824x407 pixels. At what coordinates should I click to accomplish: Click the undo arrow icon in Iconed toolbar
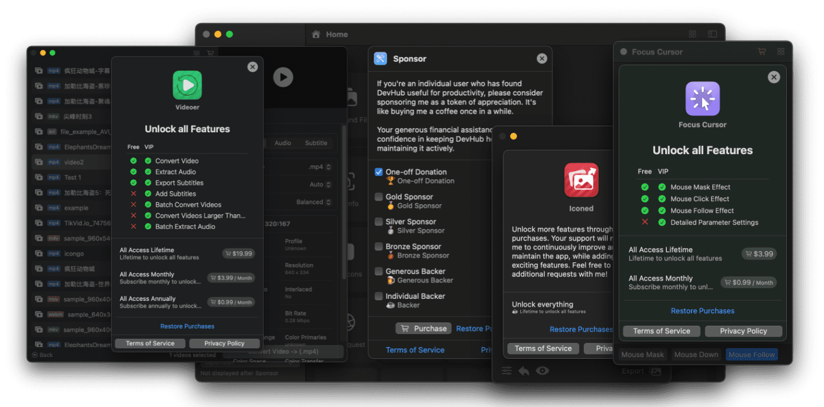pyautogui.click(x=523, y=371)
